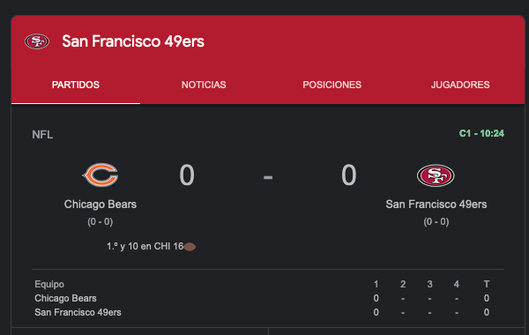Click the NFL league label
This screenshot has height=335, width=529.
(42, 135)
